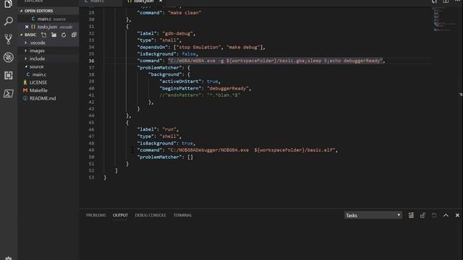Click the activeOnStart true value
This screenshot has height=260, width=463.
(212, 82)
